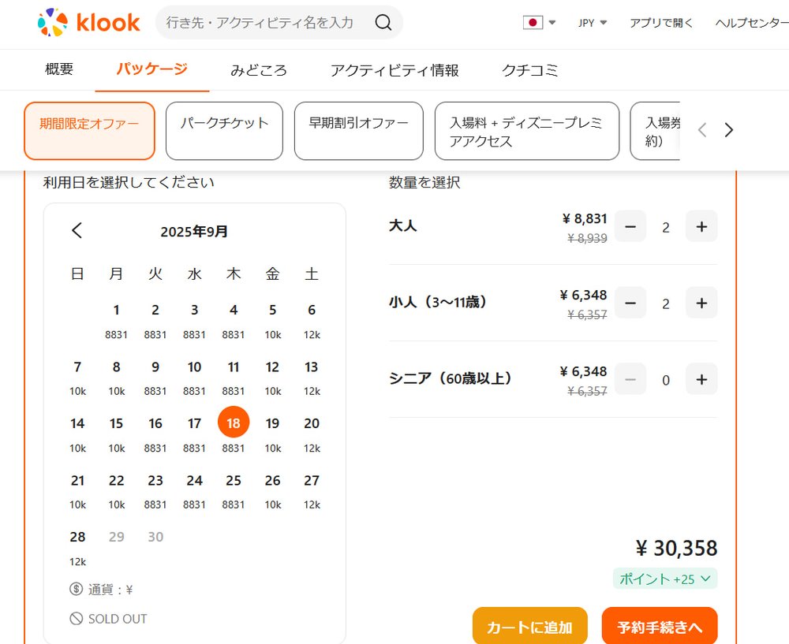Open the country flag selector
This screenshot has width=789, height=644.
[534, 23]
